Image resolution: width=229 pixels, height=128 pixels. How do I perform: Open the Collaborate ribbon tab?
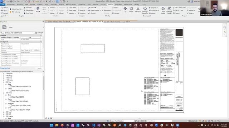coord(82,5)
